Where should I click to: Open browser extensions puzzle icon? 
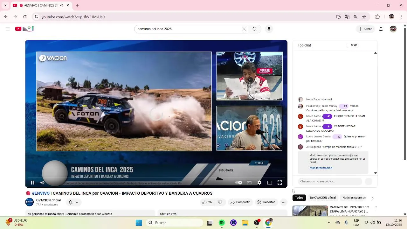(378, 17)
